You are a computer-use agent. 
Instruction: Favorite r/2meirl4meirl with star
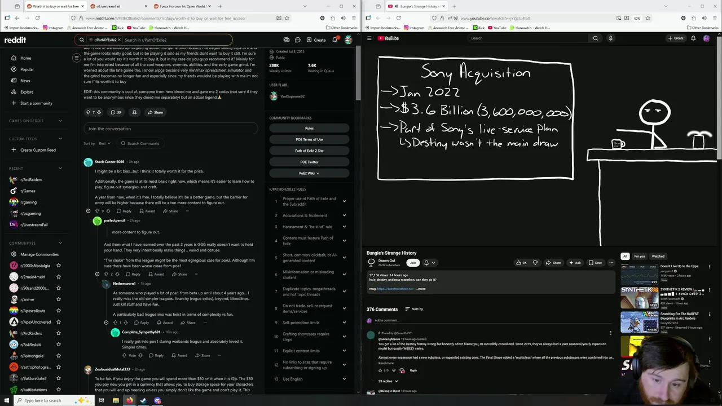(x=59, y=277)
